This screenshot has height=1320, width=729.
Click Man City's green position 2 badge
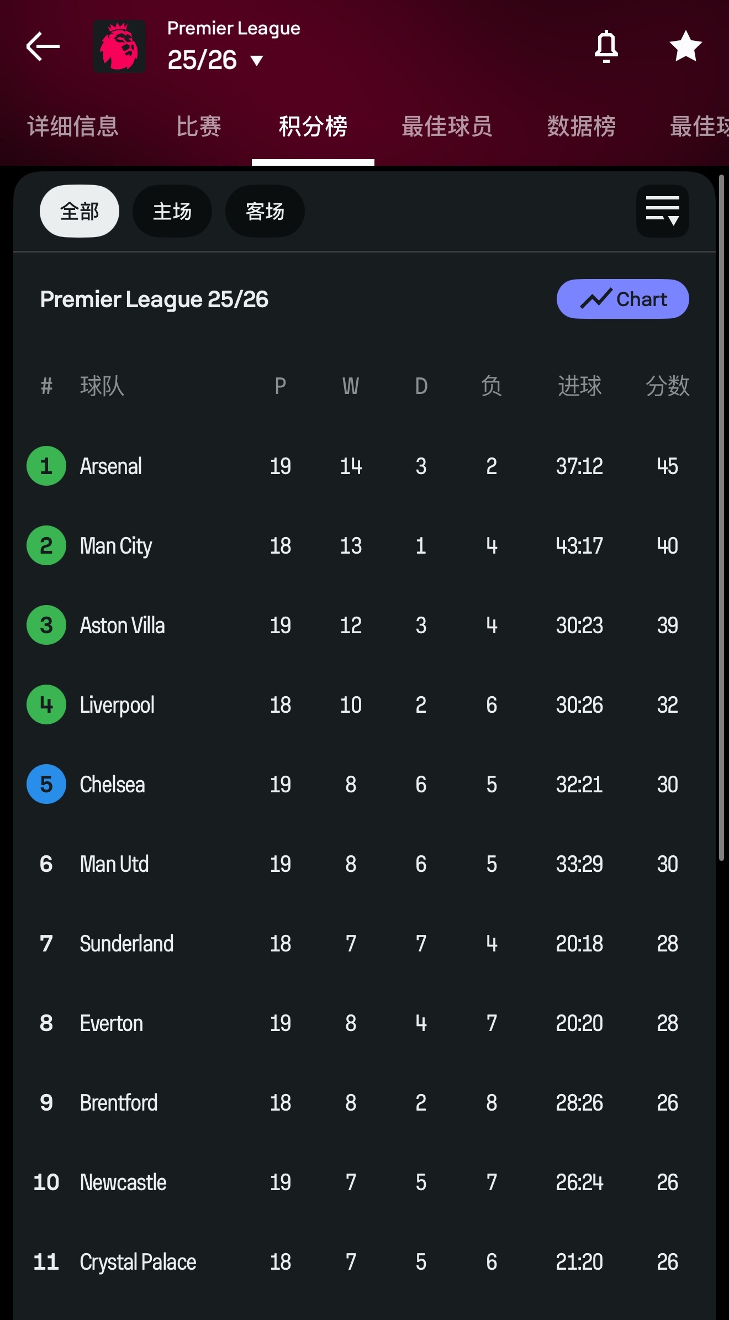(x=46, y=545)
